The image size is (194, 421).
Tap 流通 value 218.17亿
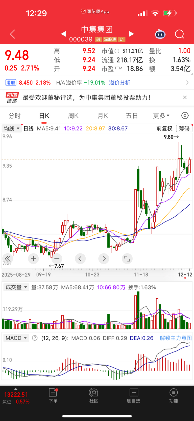click(130, 60)
